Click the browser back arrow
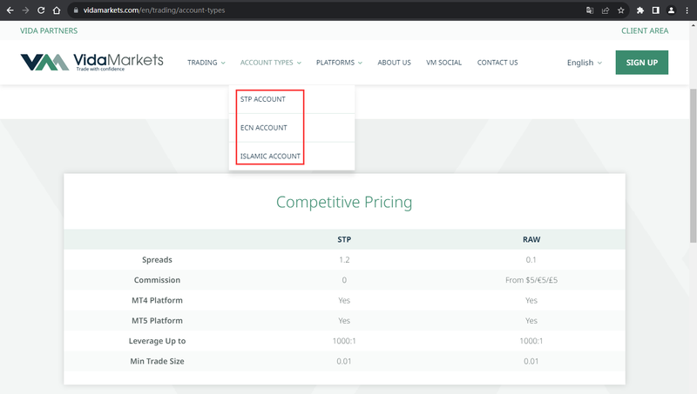The width and height of the screenshot is (697, 394). click(x=10, y=10)
